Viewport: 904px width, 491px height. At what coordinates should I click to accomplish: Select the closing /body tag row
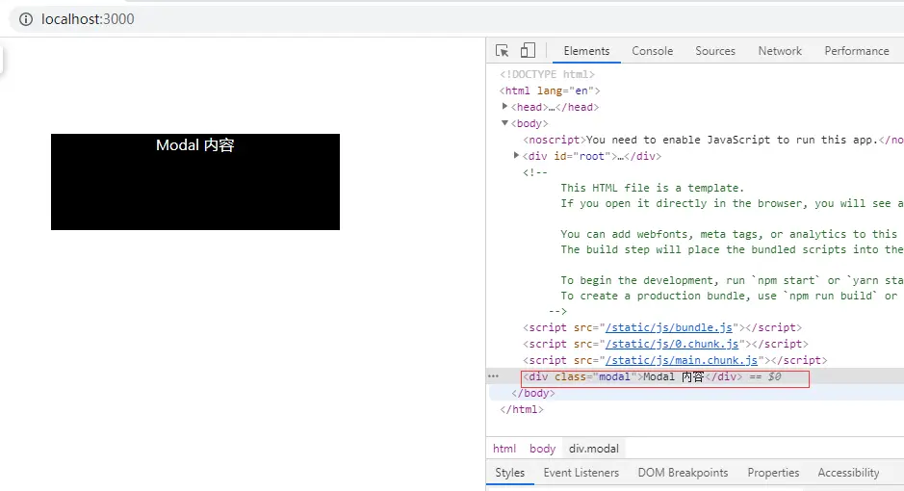pyautogui.click(x=533, y=393)
